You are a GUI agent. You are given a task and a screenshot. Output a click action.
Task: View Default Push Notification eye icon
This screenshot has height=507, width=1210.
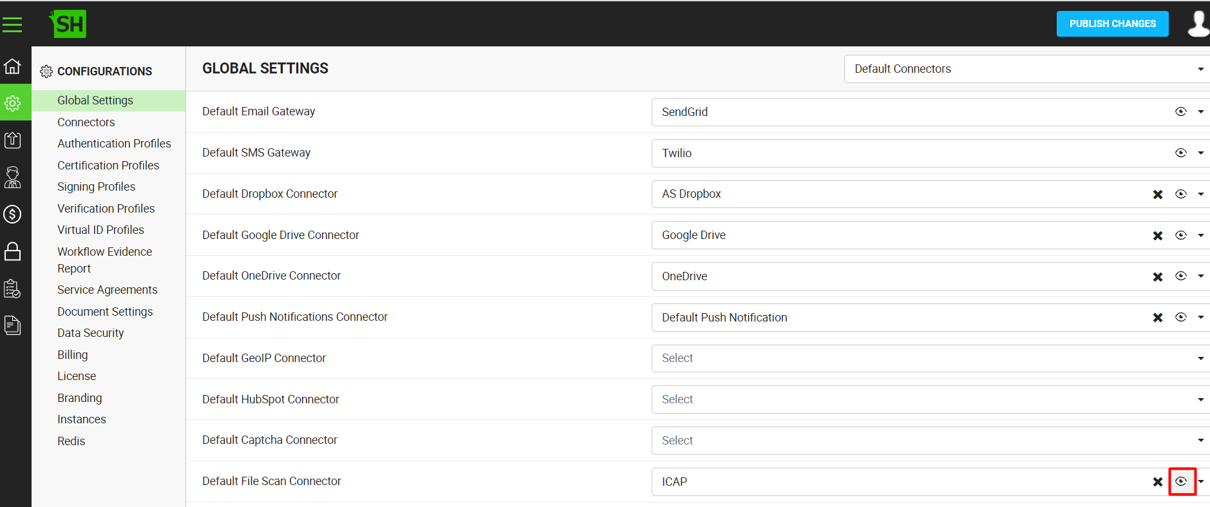point(1180,317)
